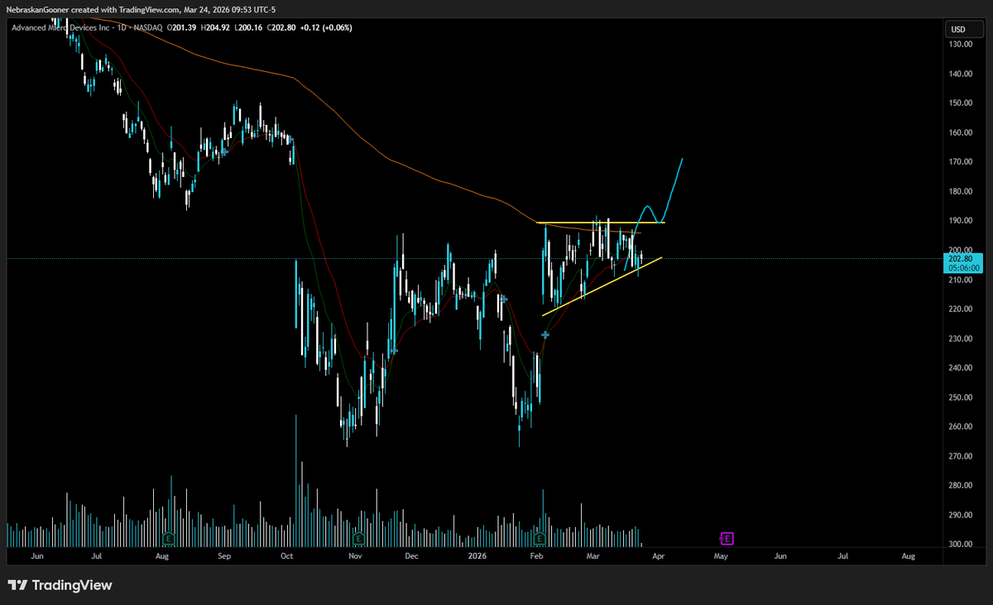Viewport: 993px width, 605px height.
Task: Click the 280.00 price axis label
Action: tap(962, 486)
